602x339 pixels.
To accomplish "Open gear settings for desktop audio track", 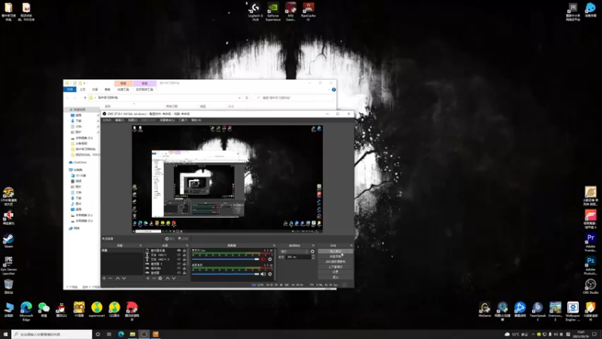I will pyautogui.click(x=270, y=274).
